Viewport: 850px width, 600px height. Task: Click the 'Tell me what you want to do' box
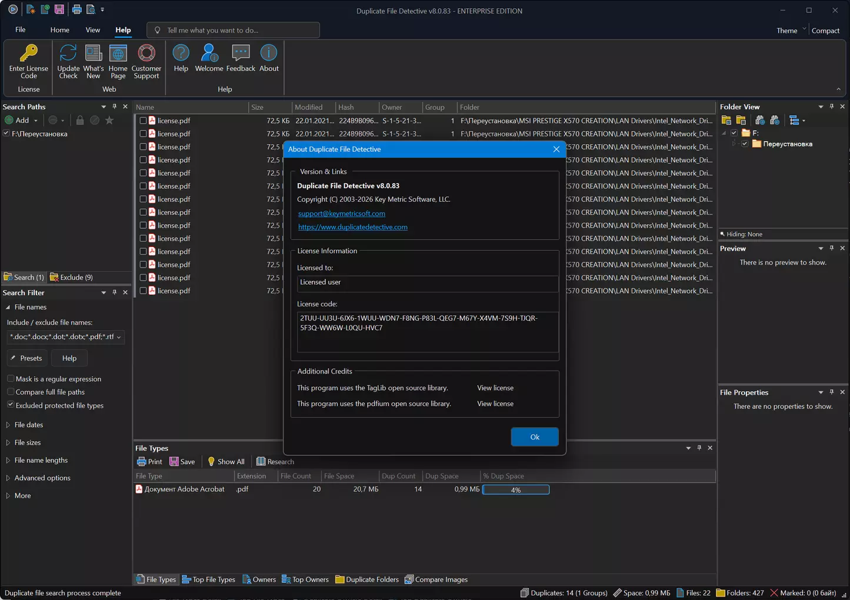coord(234,31)
